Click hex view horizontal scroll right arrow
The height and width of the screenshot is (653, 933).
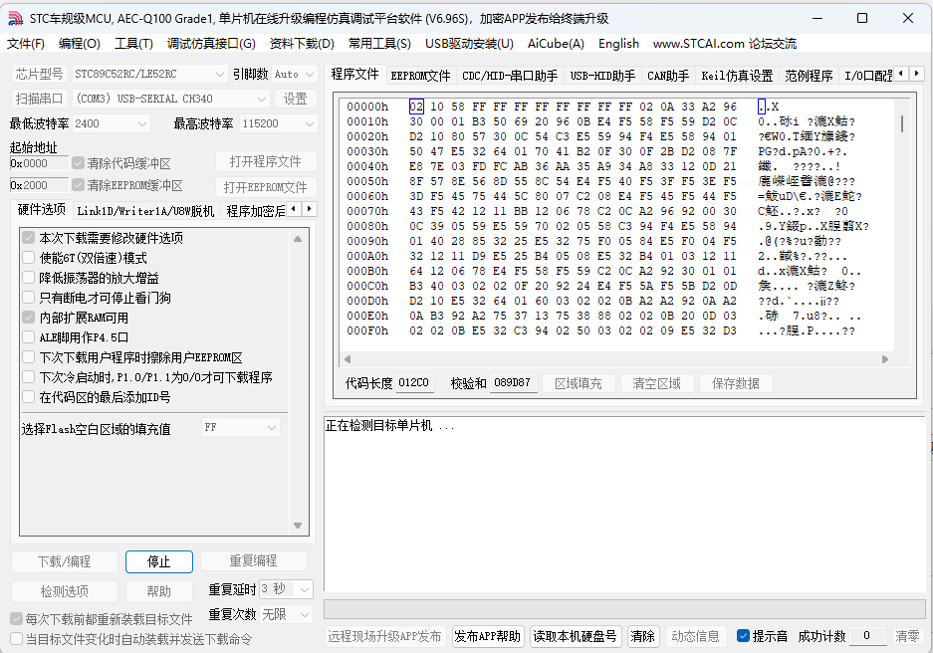(x=885, y=359)
